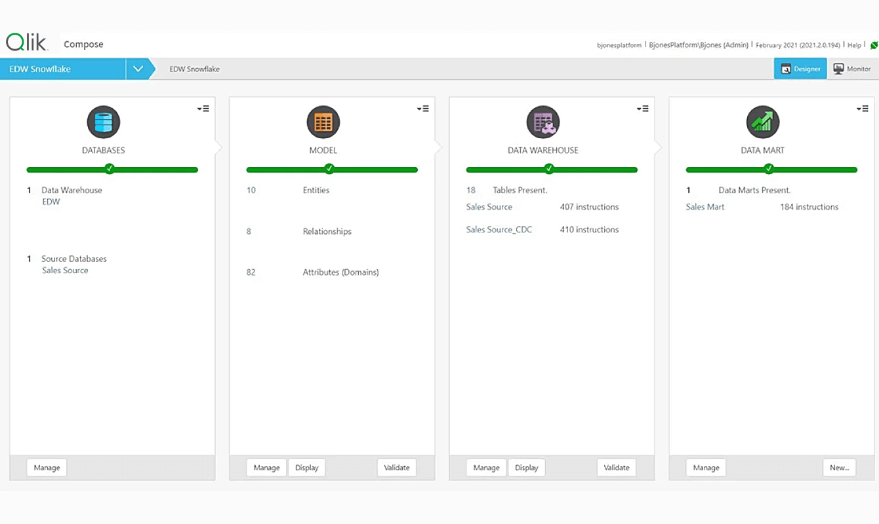This screenshot has width=879, height=524.
Task: Click the Qlik logo
Action: (x=27, y=43)
